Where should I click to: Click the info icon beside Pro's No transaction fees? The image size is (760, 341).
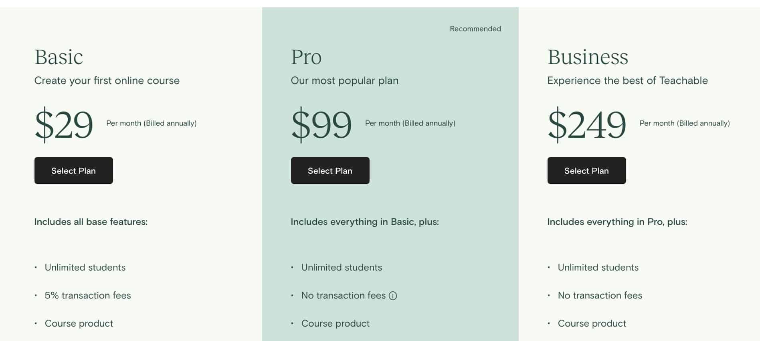393,296
